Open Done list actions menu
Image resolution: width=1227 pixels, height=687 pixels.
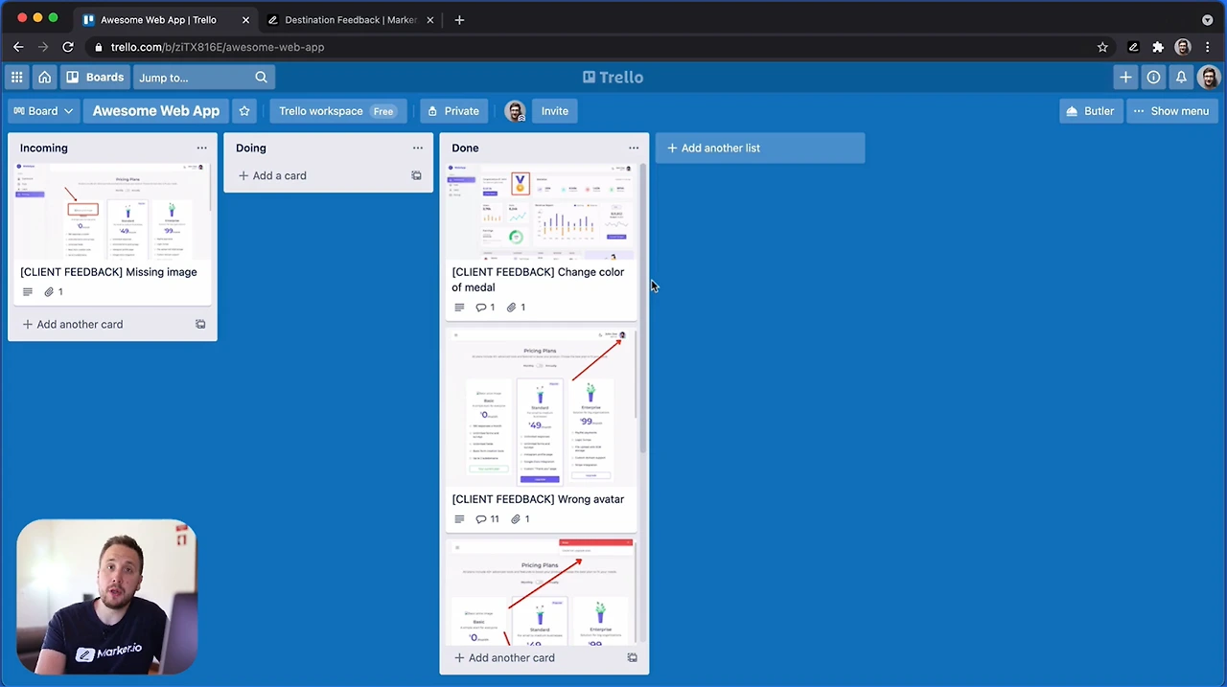click(634, 148)
